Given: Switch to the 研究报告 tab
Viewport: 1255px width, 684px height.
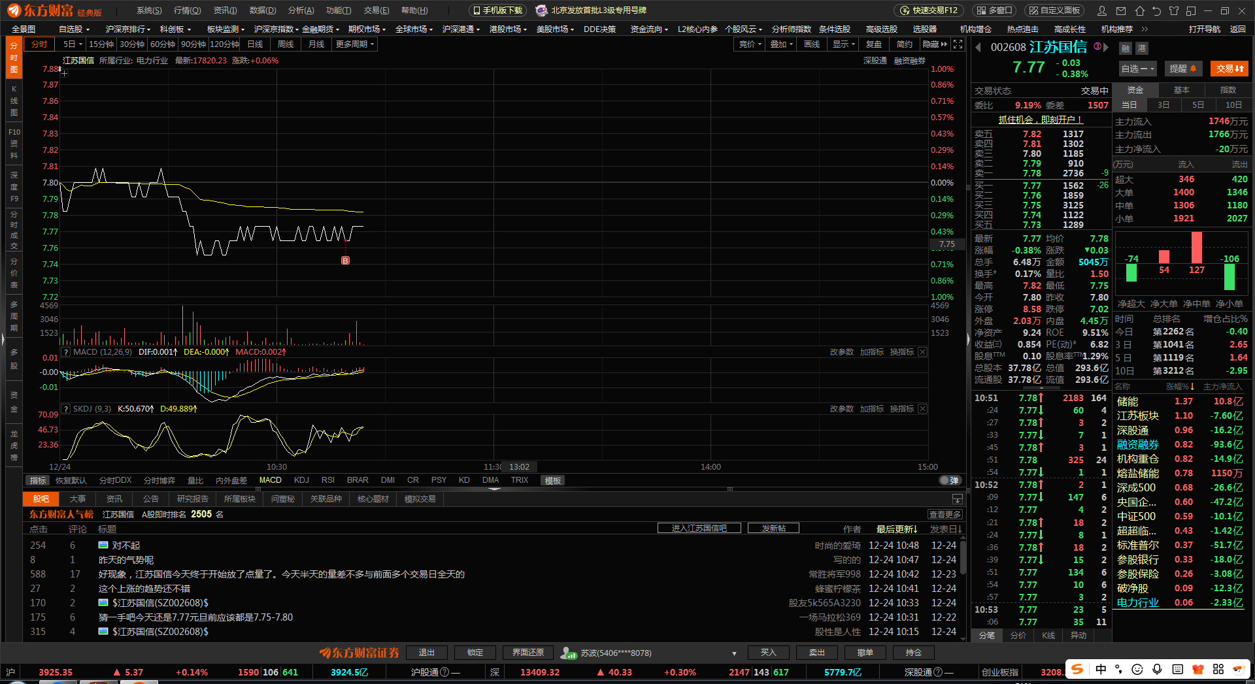Looking at the screenshot, I should pyautogui.click(x=192, y=499).
